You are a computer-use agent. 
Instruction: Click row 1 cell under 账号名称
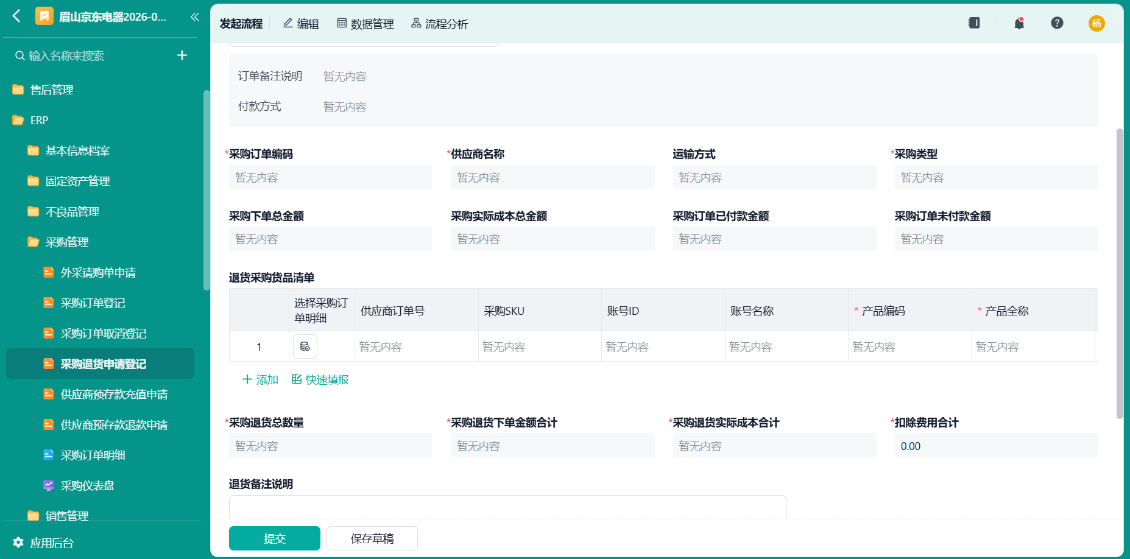click(x=786, y=346)
